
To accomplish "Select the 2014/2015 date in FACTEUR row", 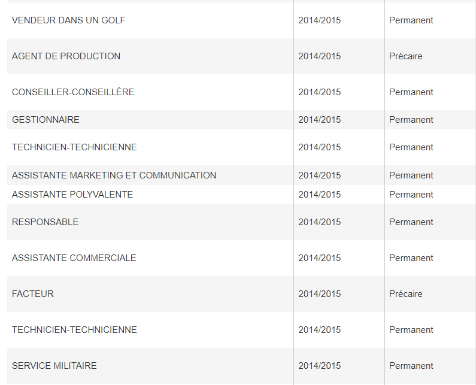I will point(319,294).
